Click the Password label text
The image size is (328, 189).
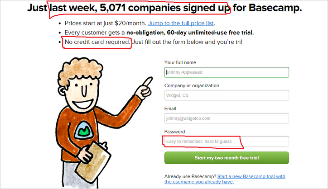174,132
